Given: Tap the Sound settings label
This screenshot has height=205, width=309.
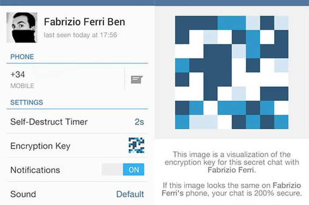Looking at the screenshot, I should (23, 194).
